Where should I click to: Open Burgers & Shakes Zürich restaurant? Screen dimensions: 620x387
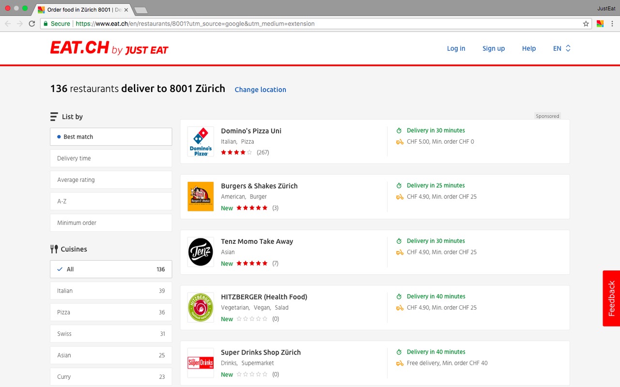[259, 186]
